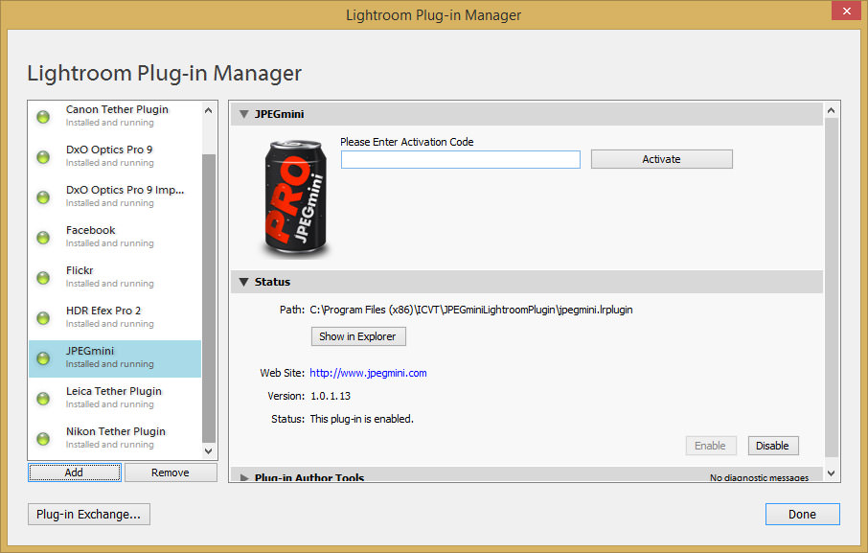Select the Facebook plug-in

pos(115,237)
